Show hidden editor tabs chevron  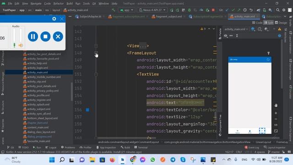tap(285, 16)
